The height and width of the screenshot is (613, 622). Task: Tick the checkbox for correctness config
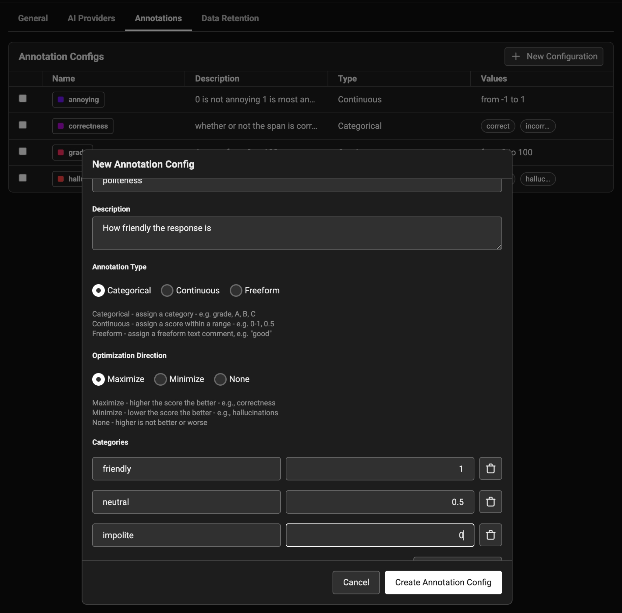[x=23, y=125]
